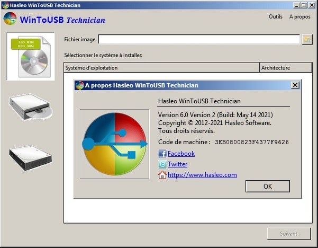Close the main WinToUSB window
318x248 pixels.
click(312, 5)
